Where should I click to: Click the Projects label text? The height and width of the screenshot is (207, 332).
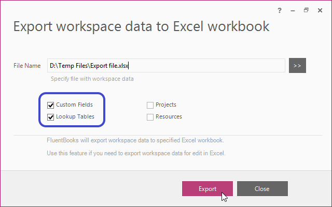[x=166, y=105]
